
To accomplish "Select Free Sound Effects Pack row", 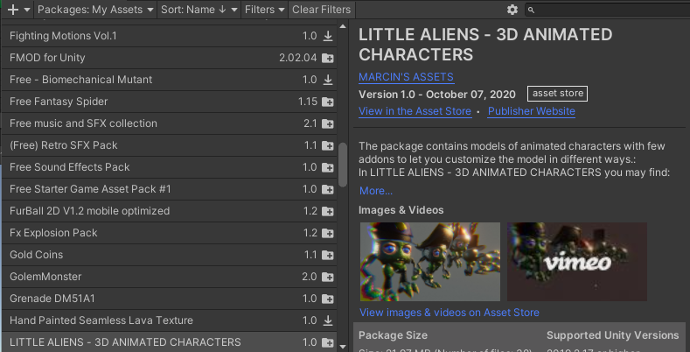I will click(170, 167).
